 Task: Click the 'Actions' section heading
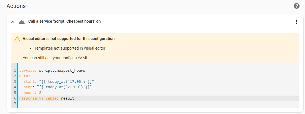(16, 6)
